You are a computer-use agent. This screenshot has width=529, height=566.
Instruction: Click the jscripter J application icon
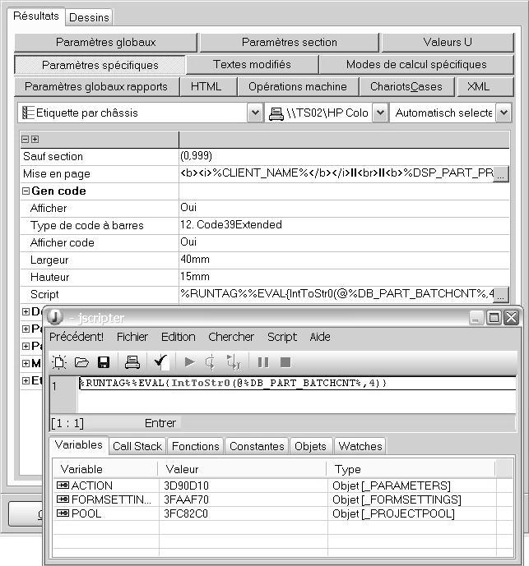55,317
